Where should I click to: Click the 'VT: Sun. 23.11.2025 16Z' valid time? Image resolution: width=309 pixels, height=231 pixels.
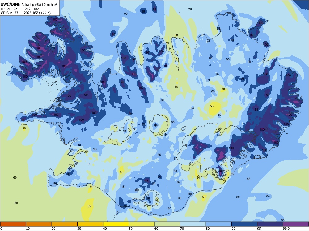(19, 13)
